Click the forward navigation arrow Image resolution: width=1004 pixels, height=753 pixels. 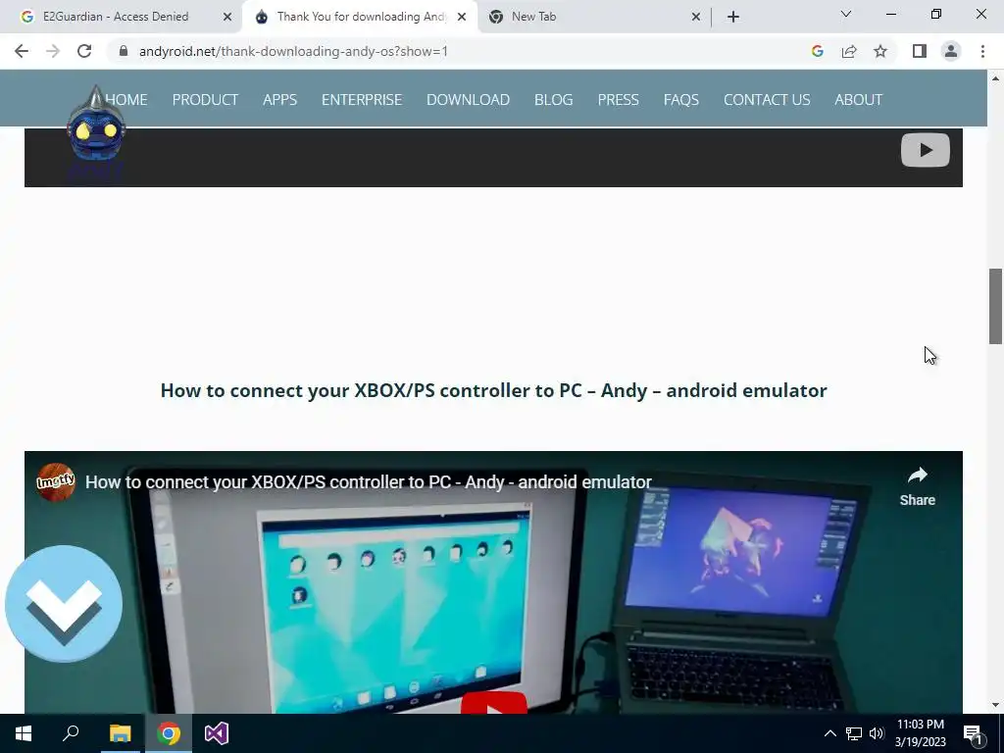53,51
